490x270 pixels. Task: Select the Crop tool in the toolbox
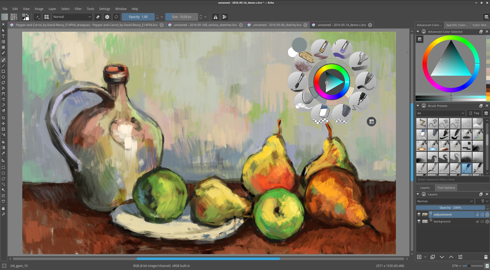pyautogui.click(x=3, y=118)
